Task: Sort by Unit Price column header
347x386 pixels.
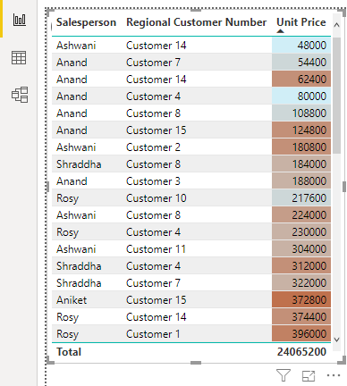Action: (x=301, y=22)
